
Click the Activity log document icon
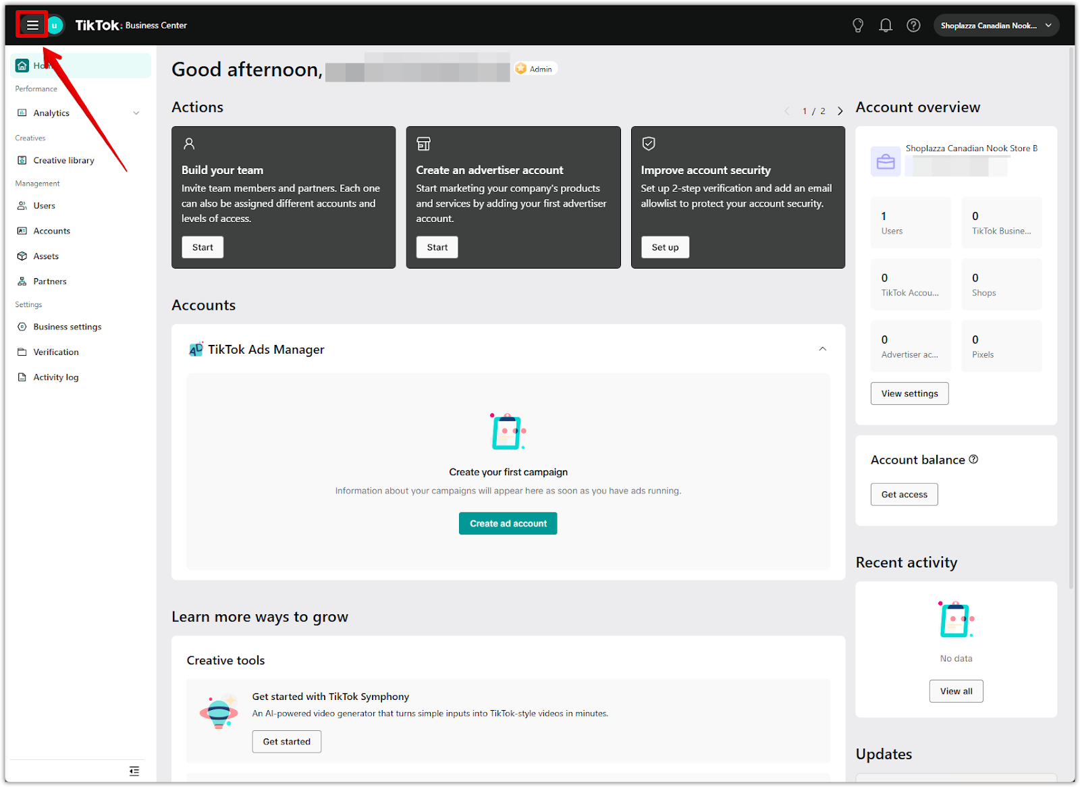click(22, 377)
